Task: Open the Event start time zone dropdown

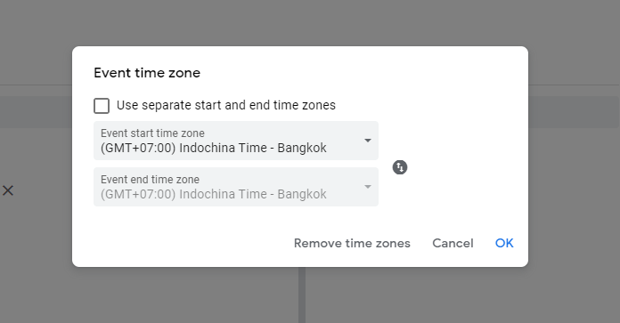Action: [236, 141]
